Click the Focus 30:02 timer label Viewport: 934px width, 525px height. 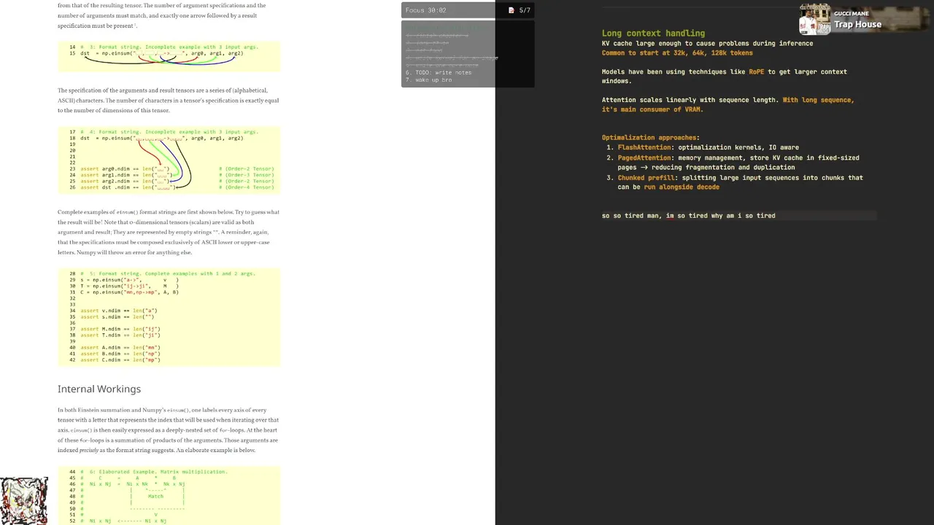425,10
